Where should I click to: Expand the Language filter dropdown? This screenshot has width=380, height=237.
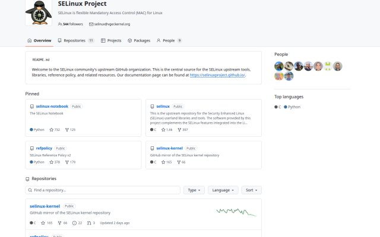pyautogui.click(x=223, y=190)
